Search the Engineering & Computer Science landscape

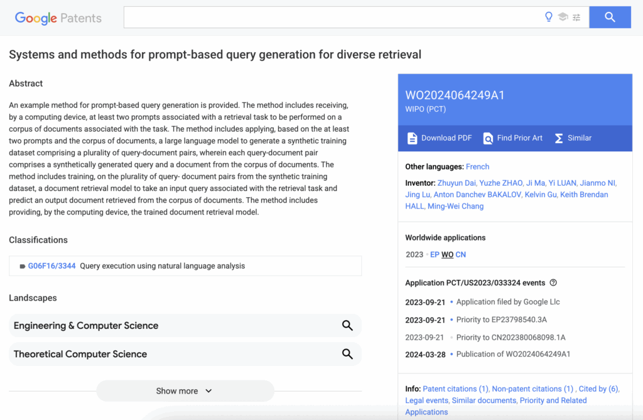347,325
